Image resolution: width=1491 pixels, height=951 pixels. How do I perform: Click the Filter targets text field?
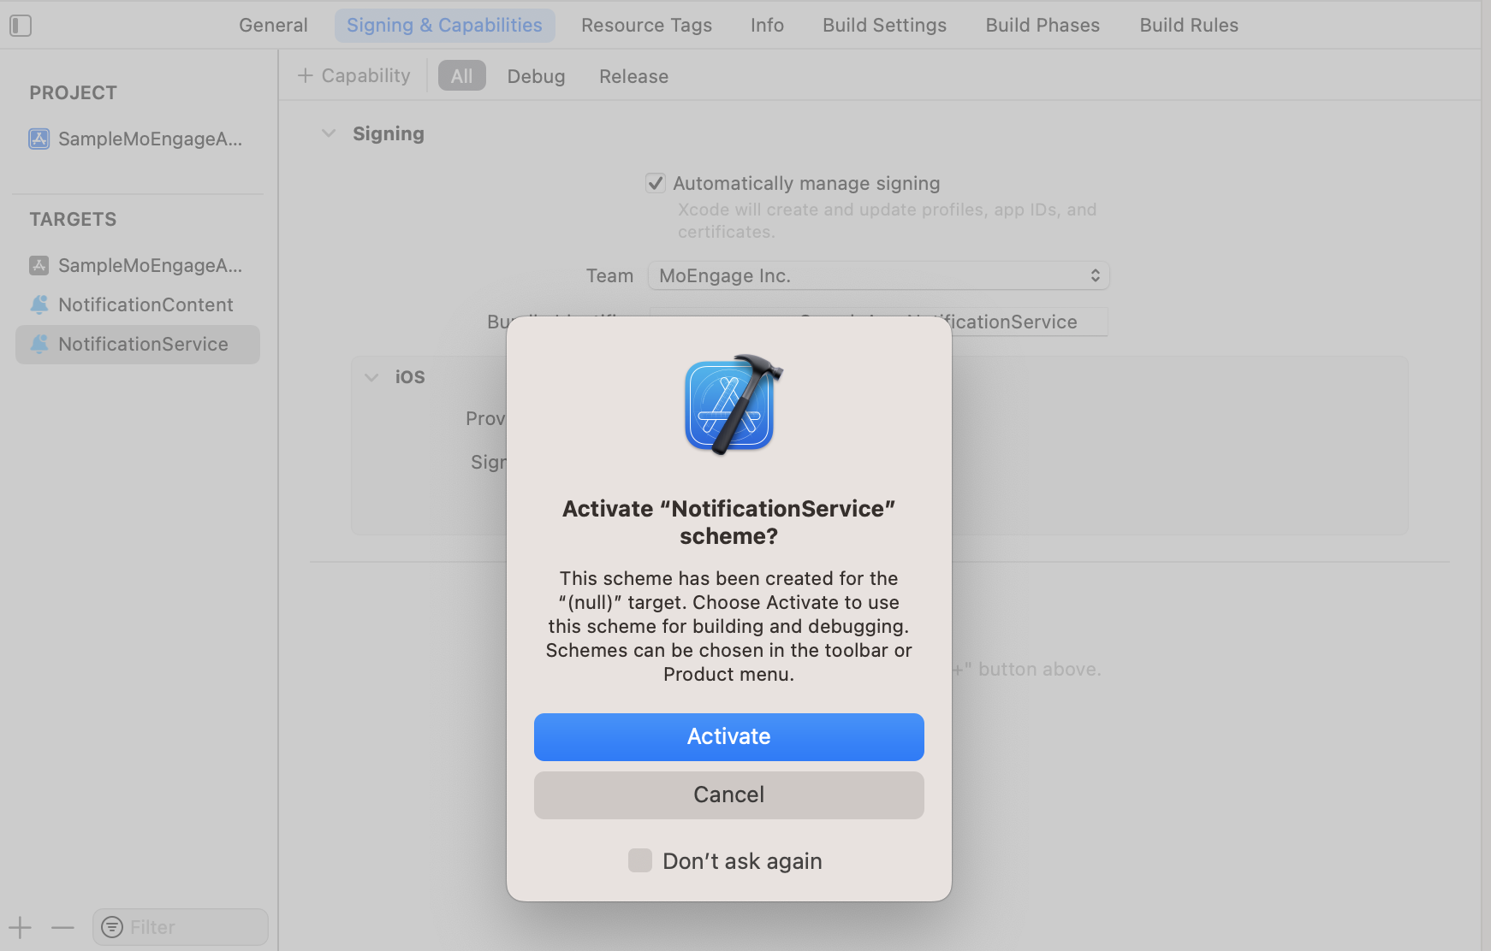[x=181, y=927]
